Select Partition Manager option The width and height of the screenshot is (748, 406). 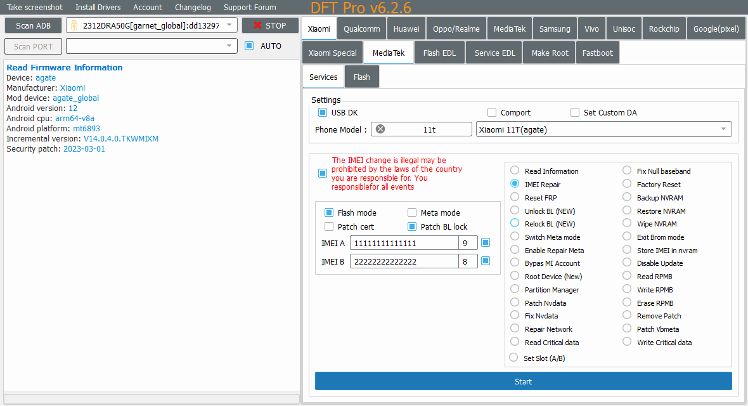(x=515, y=289)
